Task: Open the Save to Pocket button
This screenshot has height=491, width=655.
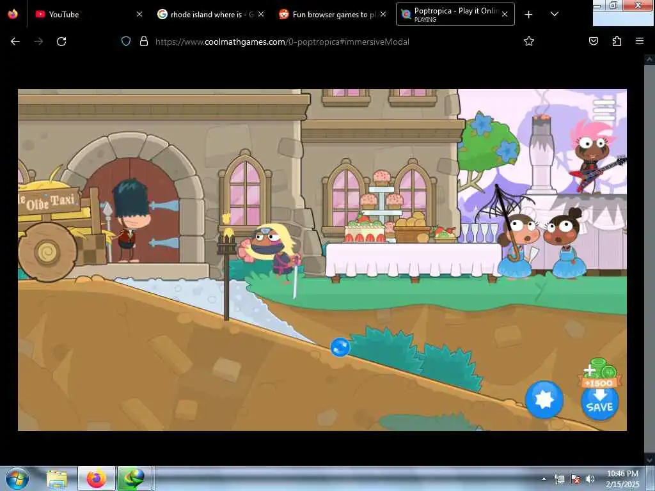Action: (594, 41)
